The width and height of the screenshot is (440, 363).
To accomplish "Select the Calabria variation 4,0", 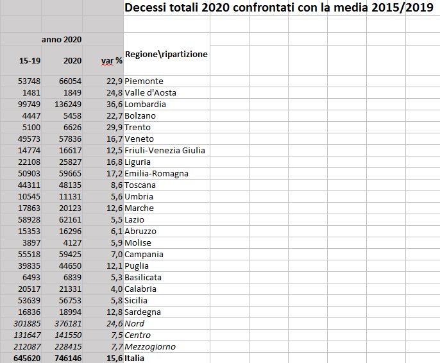I will (x=103, y=289).
